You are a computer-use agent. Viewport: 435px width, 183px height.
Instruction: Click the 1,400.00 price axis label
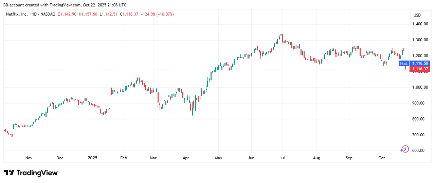420,24
